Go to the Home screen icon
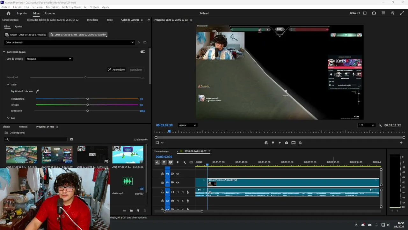408x230 pixels. pos(8,13)
